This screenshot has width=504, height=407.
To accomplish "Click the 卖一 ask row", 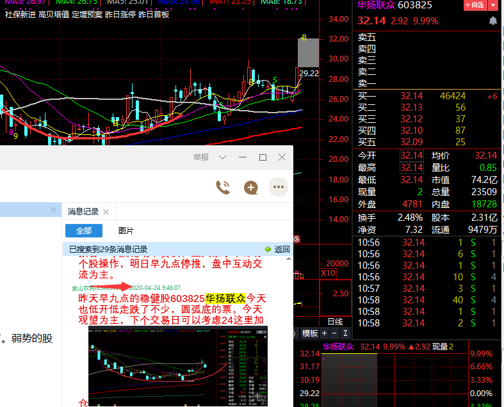I will [428, 83].
